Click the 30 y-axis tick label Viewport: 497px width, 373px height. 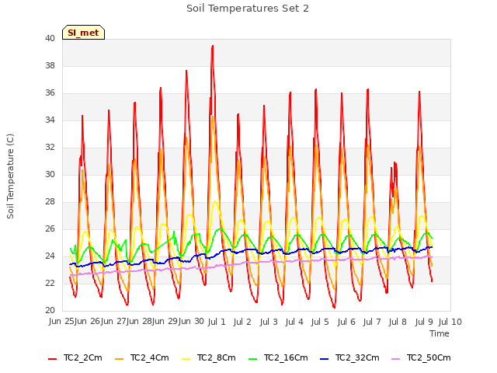(x=50, y=174)
